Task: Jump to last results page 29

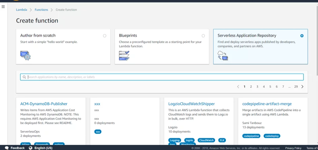Action: tap(296, 87)
